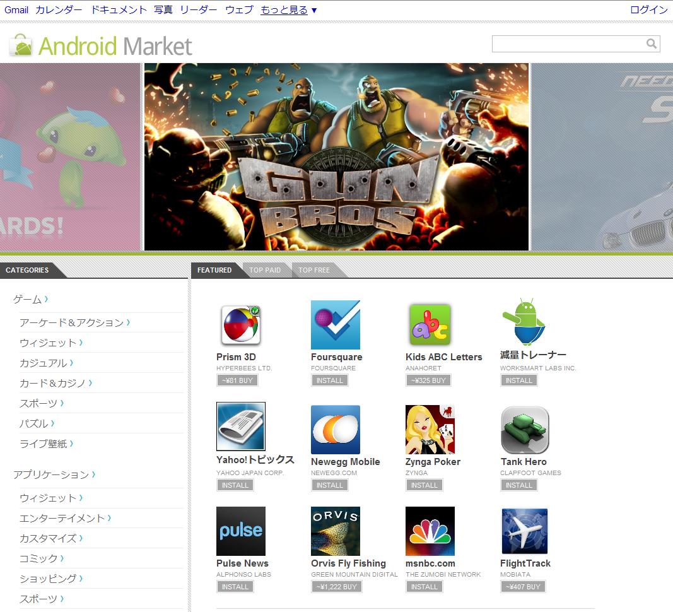Open the GREEN MOUNTAIN DIGITAL developer link

354,574
